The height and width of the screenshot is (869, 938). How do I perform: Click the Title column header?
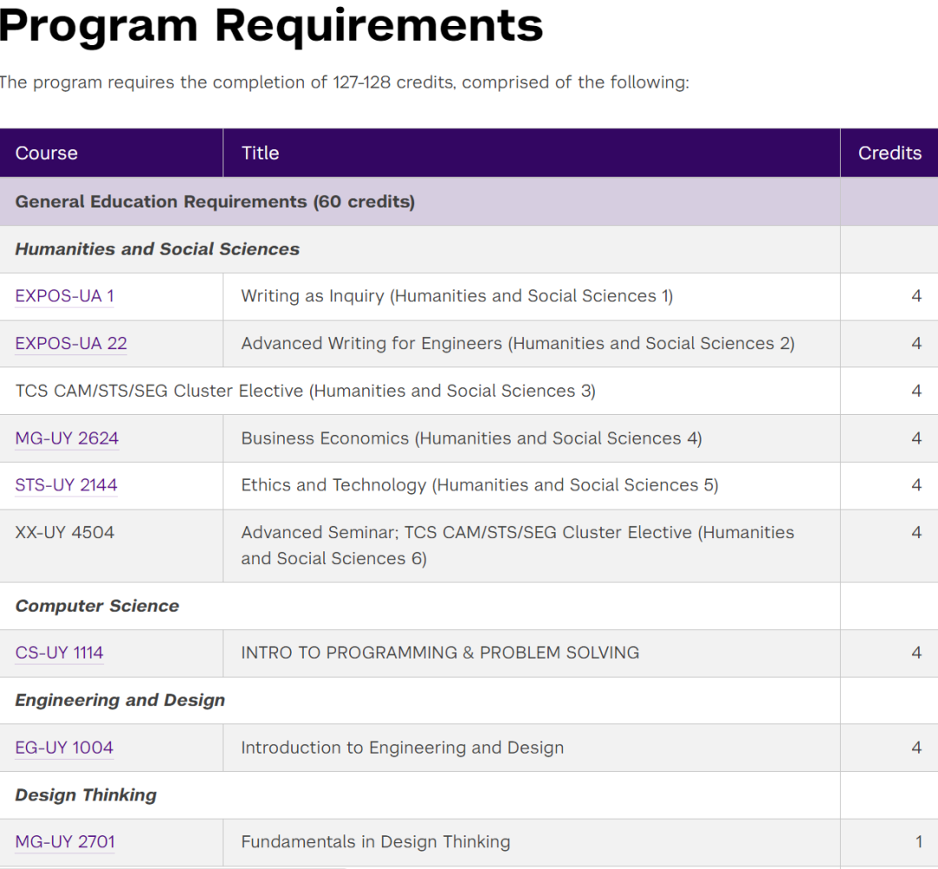[x=261, y=153]
